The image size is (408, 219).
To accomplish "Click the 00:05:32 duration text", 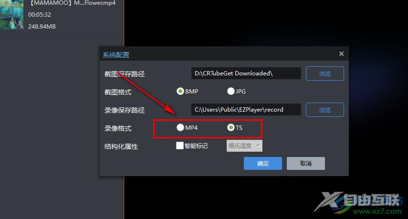I will 40,15.
